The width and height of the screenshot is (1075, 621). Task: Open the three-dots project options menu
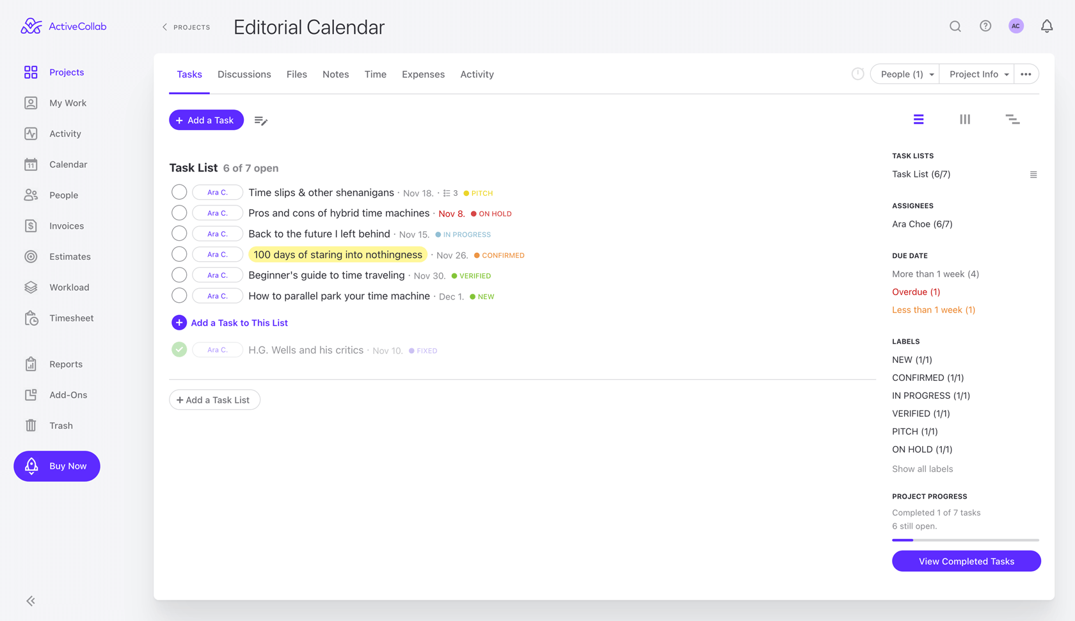(1026, 74)
